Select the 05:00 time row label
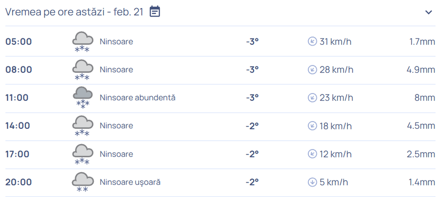The width and height of the screenshot is (445, 197). pyautogui.click(x=19, y=41)
